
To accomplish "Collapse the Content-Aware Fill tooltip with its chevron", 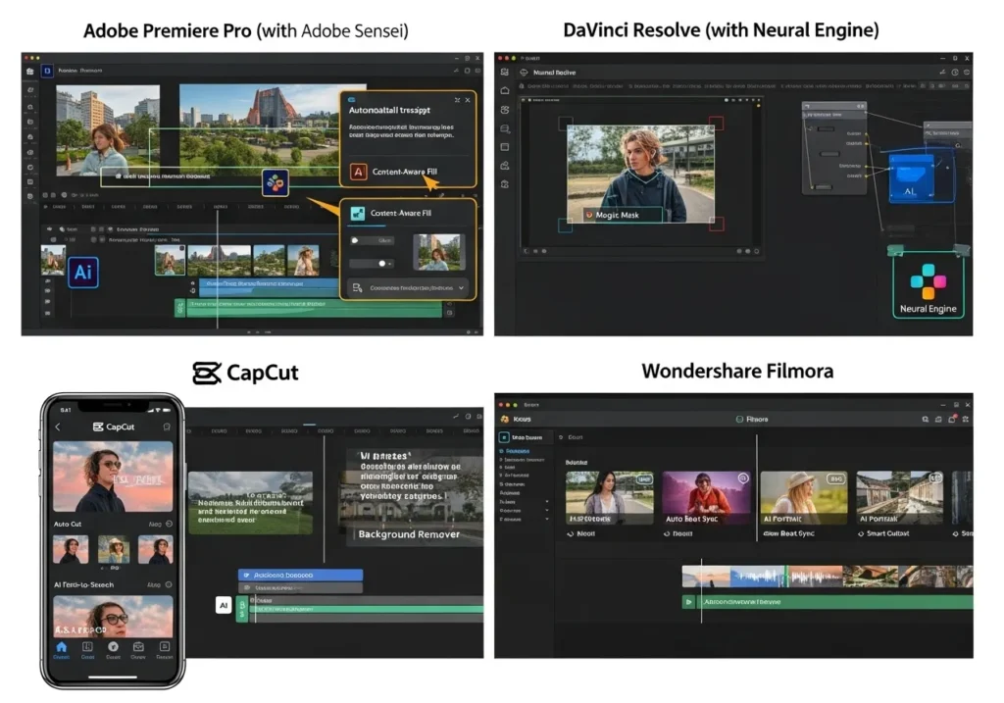I will [x=456, y=100].
